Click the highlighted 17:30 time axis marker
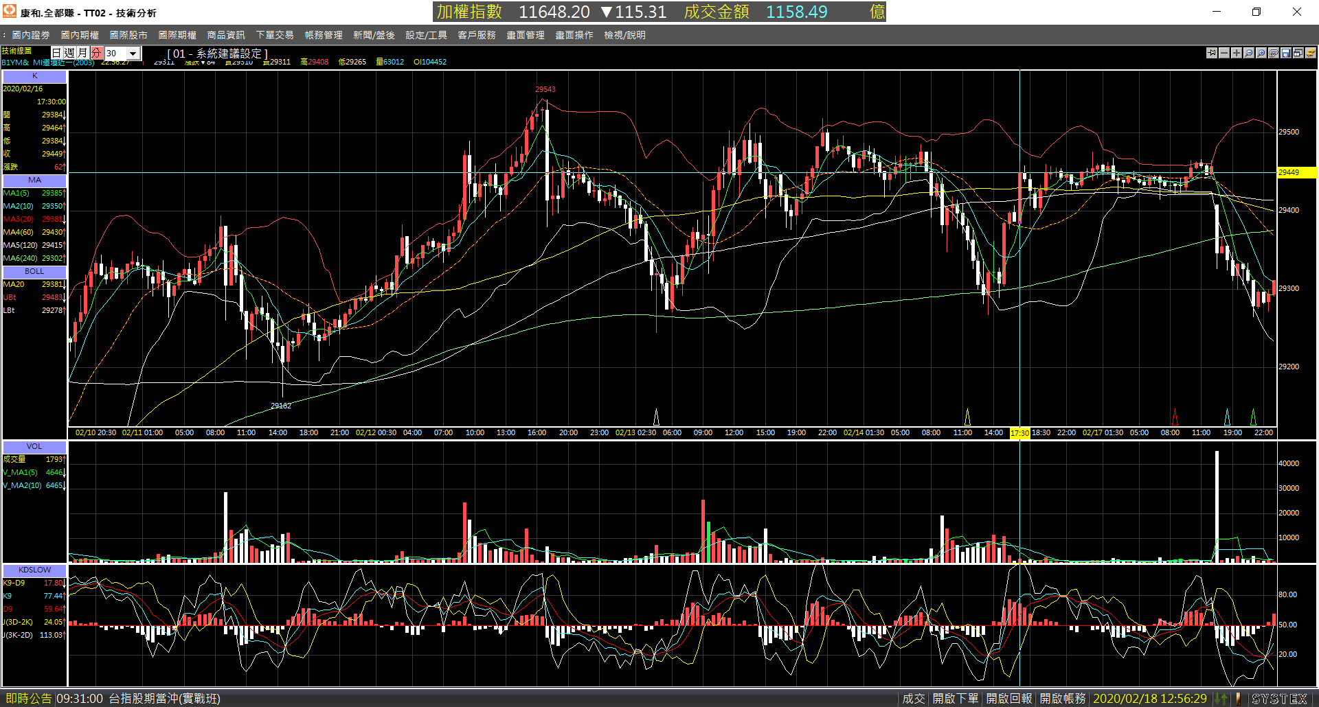1319x707 pixels. 1019,433
